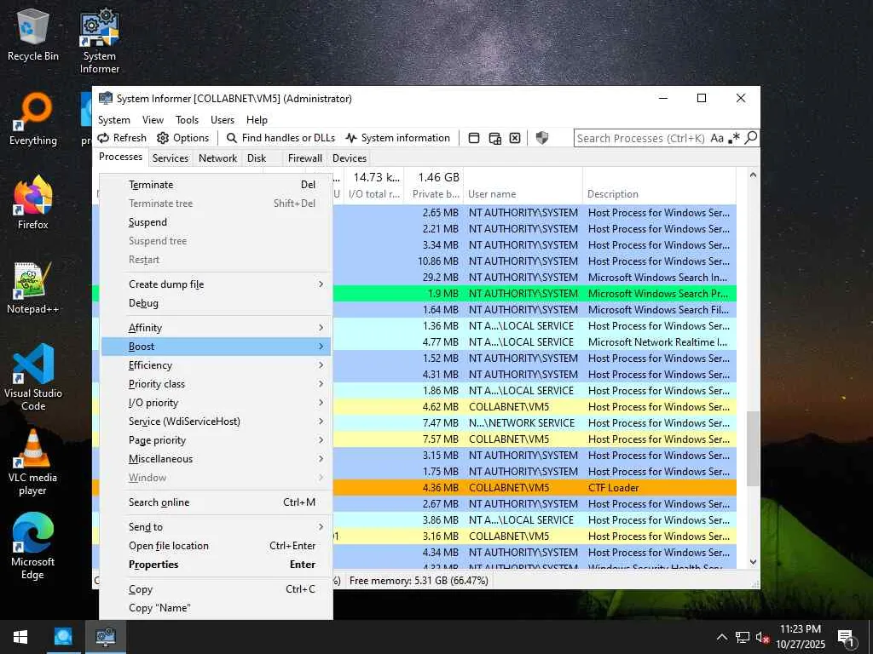Expand the Boost submenu
This screenshot has width=873, height=654.
click(x=216, y=347)
